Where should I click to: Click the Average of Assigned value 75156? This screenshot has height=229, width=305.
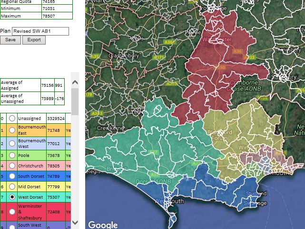tap(47, 85)
